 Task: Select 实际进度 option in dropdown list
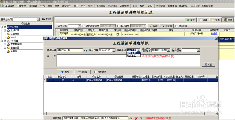pyautogui.click(x=133, y=53)
